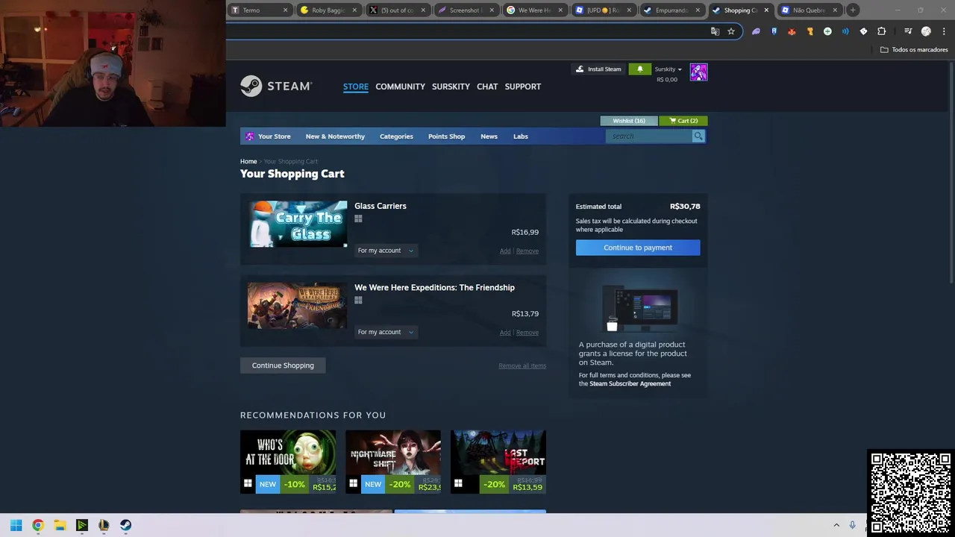Click the Install Steam button

click(x=598, y=69)
